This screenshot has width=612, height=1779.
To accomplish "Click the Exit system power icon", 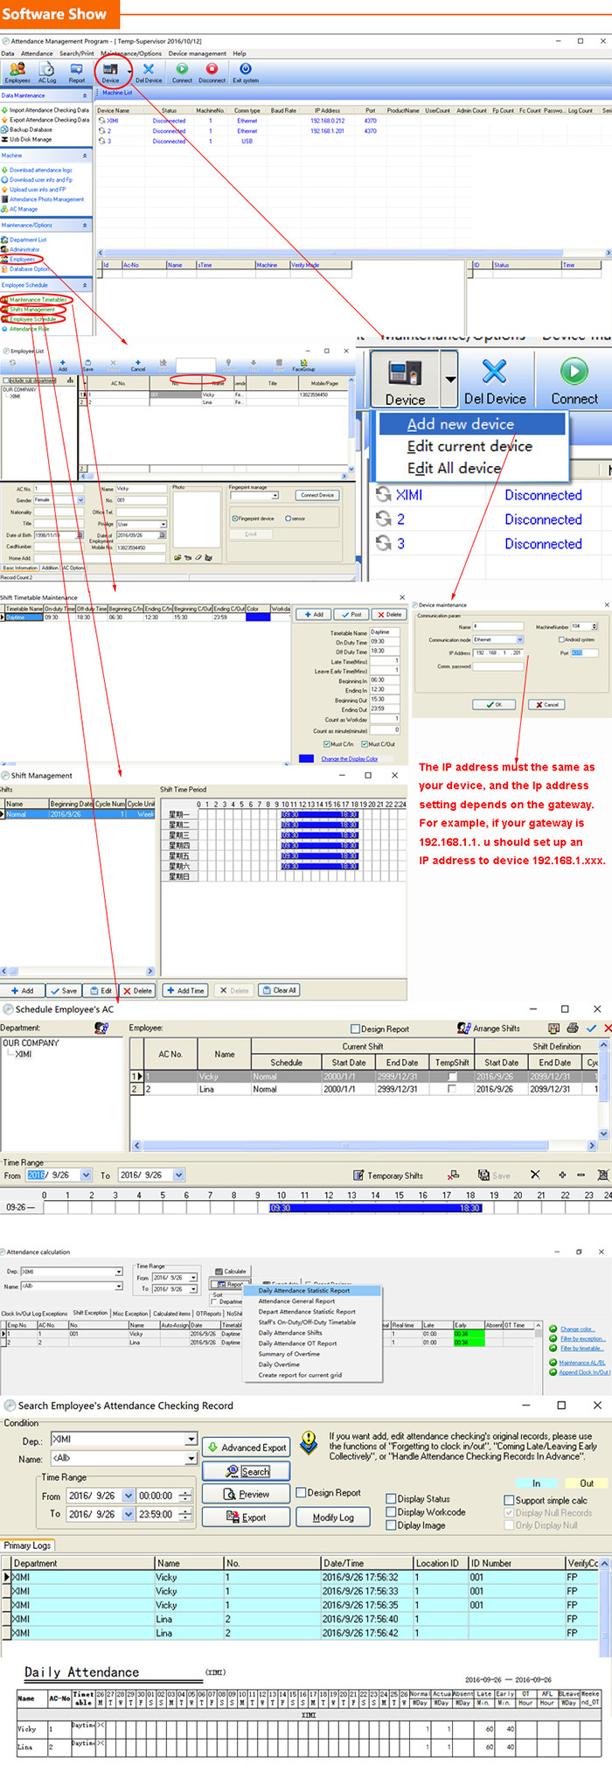I will tap(246, 68).
